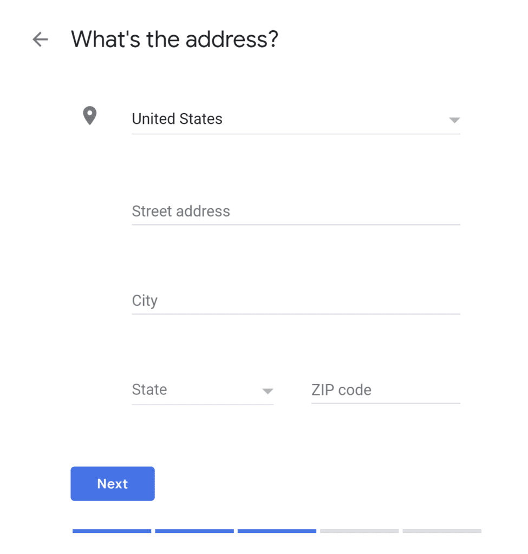Viewport: 528px width, 554px height.
Task: Click the United States text label
Action: [177, 119]
